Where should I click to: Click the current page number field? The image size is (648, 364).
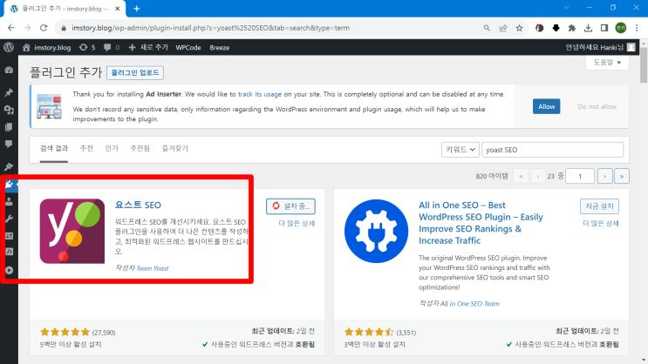[580, 176]
